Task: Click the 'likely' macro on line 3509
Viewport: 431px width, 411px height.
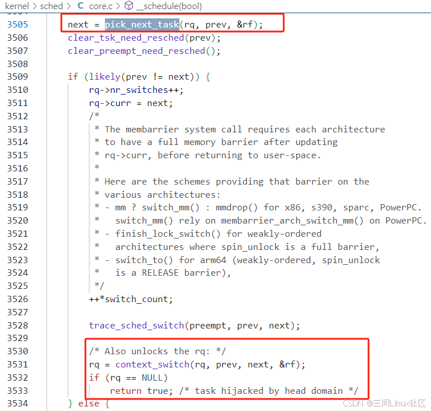Action: tap(105, 77)
